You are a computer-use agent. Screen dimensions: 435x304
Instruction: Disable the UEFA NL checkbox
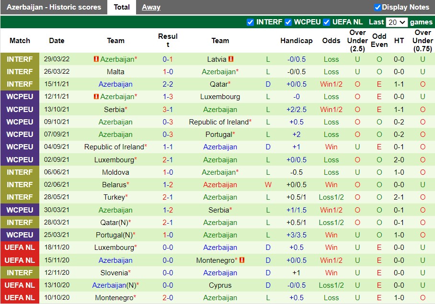pos(326,22)
